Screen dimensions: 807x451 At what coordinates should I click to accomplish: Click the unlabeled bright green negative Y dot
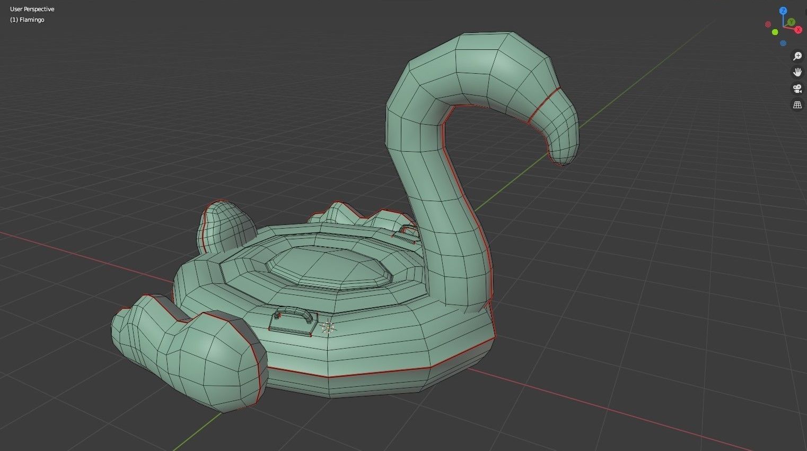coord(775,32)
